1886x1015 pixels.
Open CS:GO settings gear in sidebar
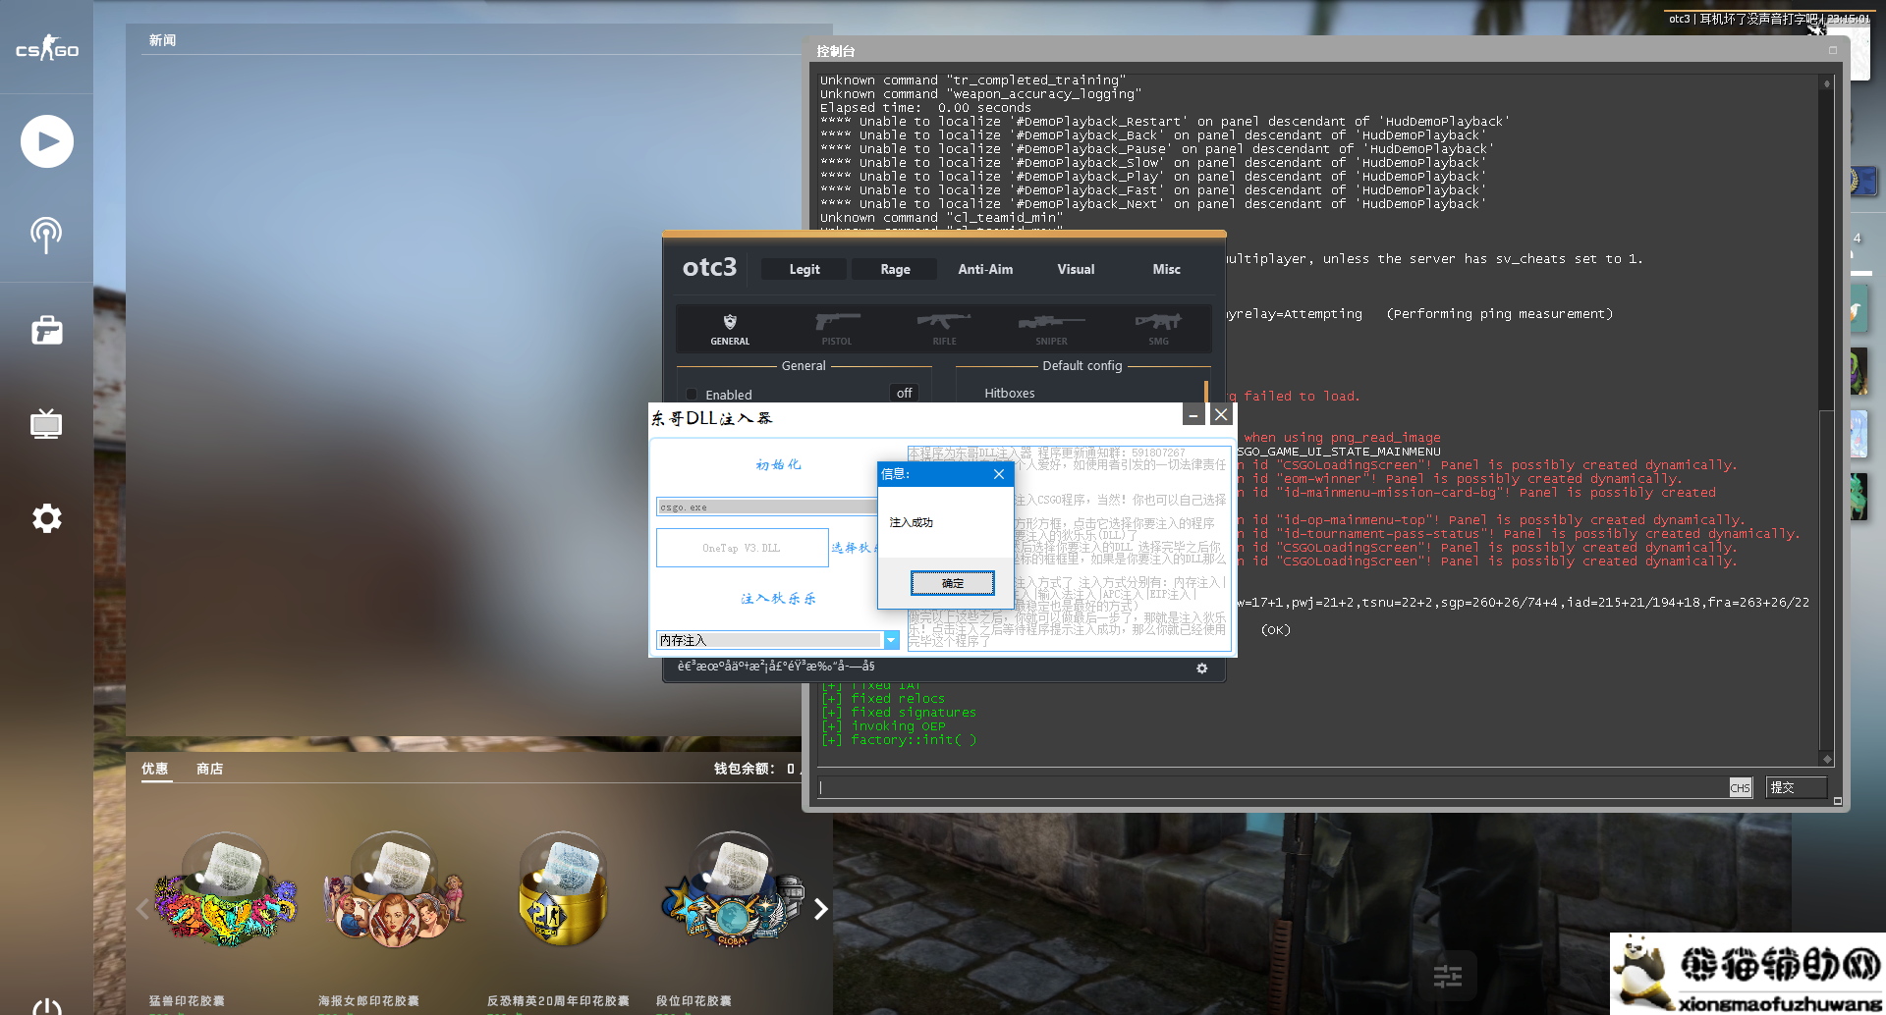tap(46, 518)
